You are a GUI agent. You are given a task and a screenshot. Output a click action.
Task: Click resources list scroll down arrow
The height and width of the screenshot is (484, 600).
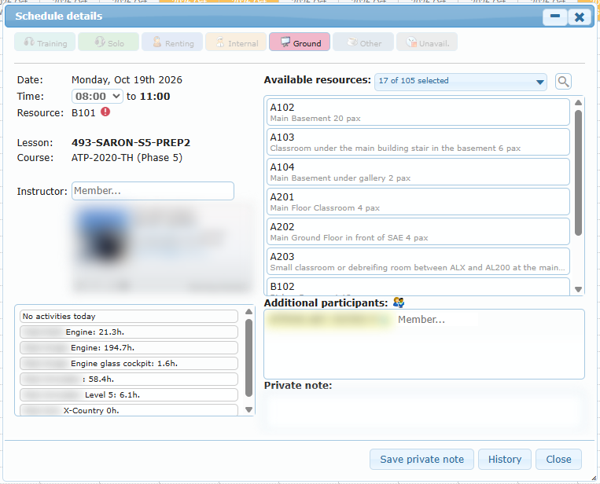coord(578,289)
